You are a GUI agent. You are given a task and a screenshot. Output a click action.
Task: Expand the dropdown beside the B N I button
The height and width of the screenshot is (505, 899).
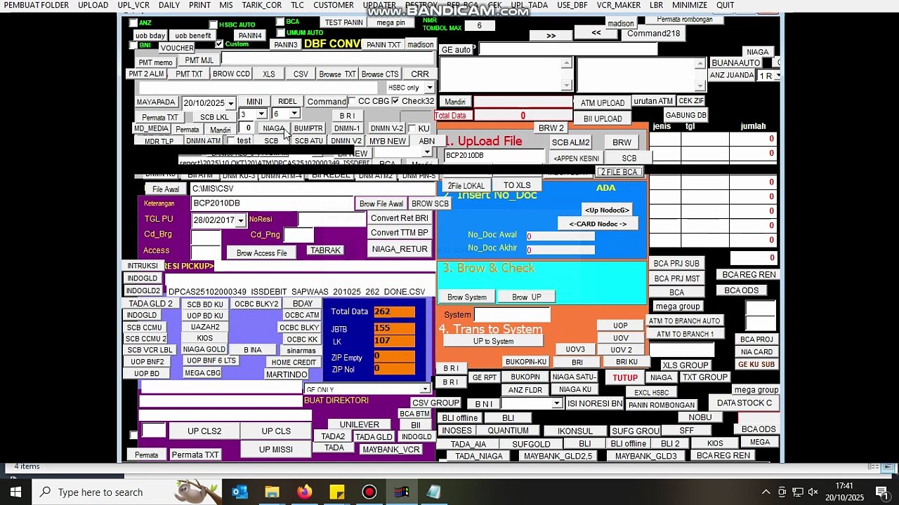click(x=556, y=404)
